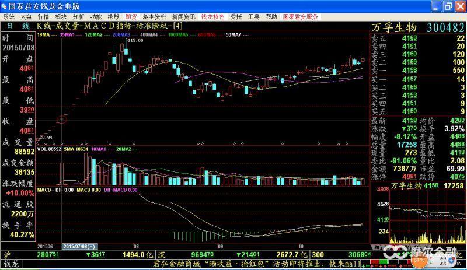Click the application icon in title bar
This screenshot has height=270, width=467.
click(4, 6)
